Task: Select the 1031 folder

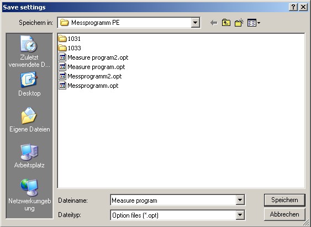Action: (70, 39)
